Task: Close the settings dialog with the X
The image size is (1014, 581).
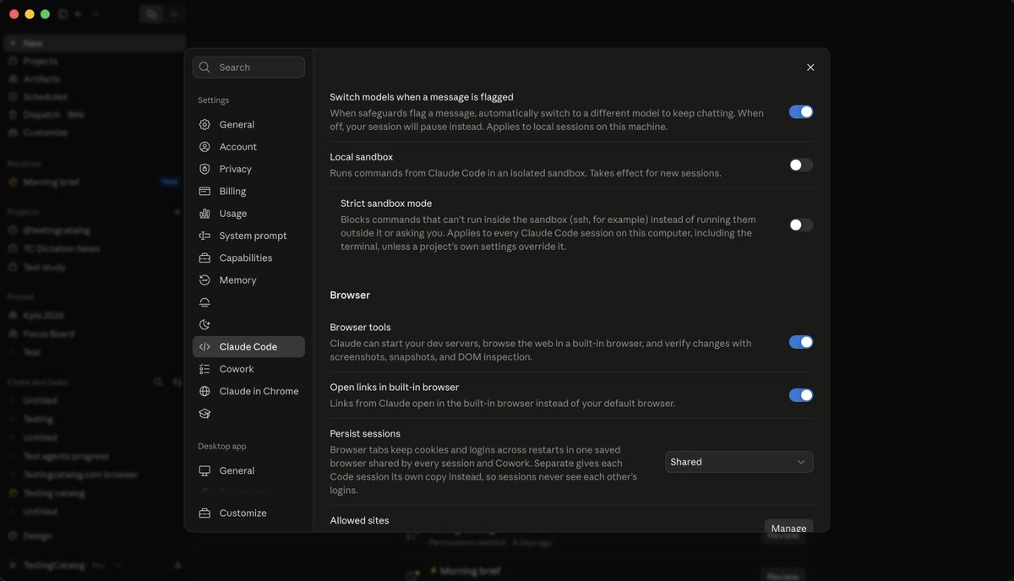Action: coord(810,68)
